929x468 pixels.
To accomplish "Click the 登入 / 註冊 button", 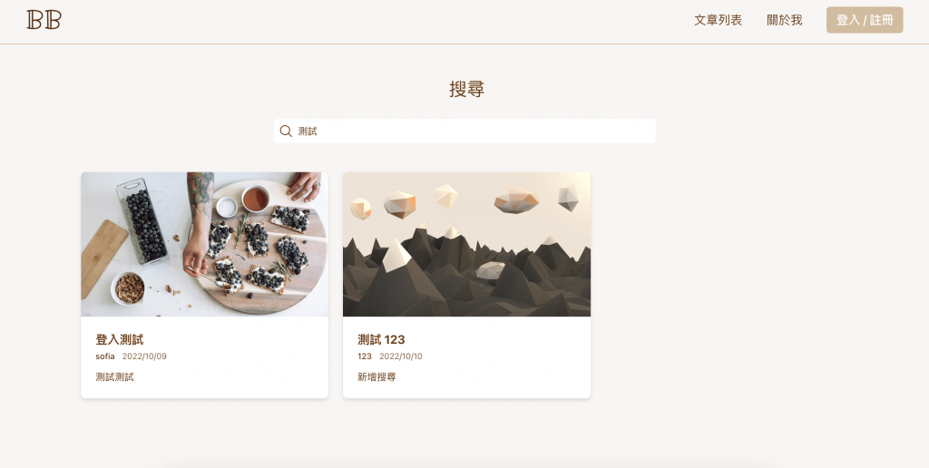I will coord(865,20).
